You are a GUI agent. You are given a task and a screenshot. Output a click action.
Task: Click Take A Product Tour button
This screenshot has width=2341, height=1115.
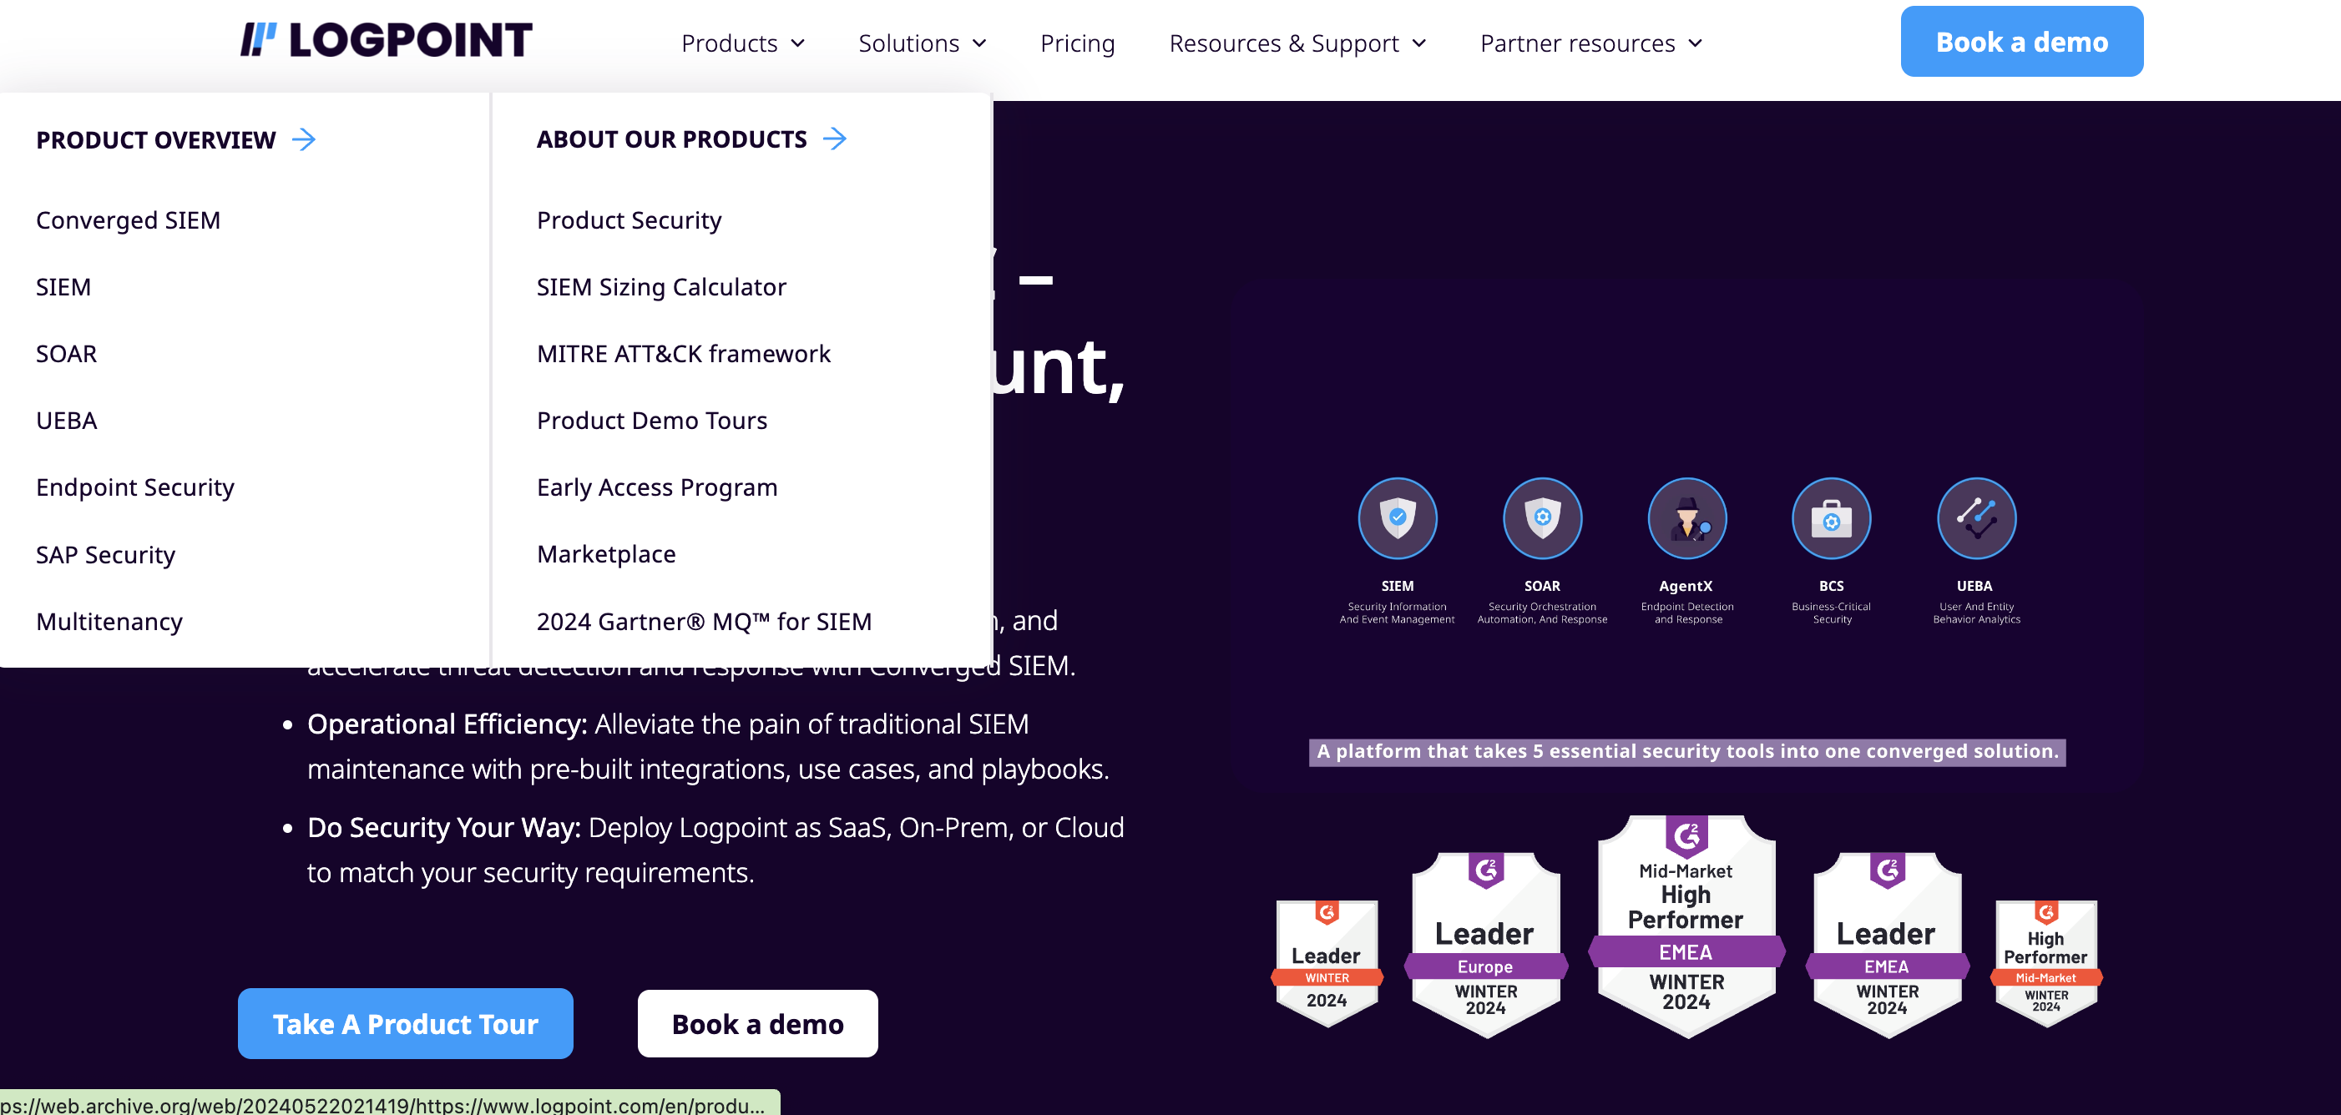coord(405,1023)
